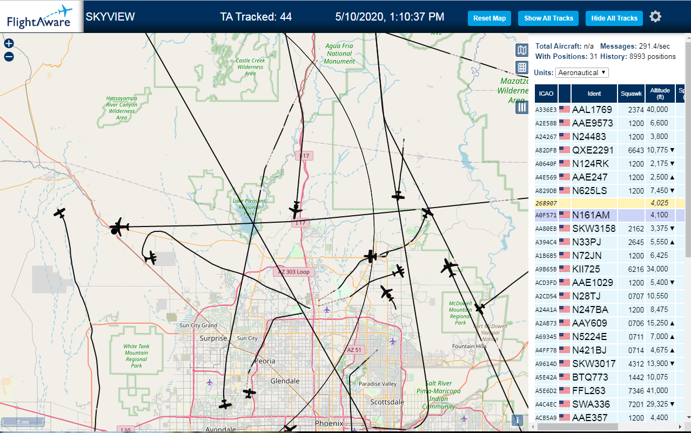Select the highlighted 268907 row
This screenshot has height=433, width=691.
tap(609, 203)
